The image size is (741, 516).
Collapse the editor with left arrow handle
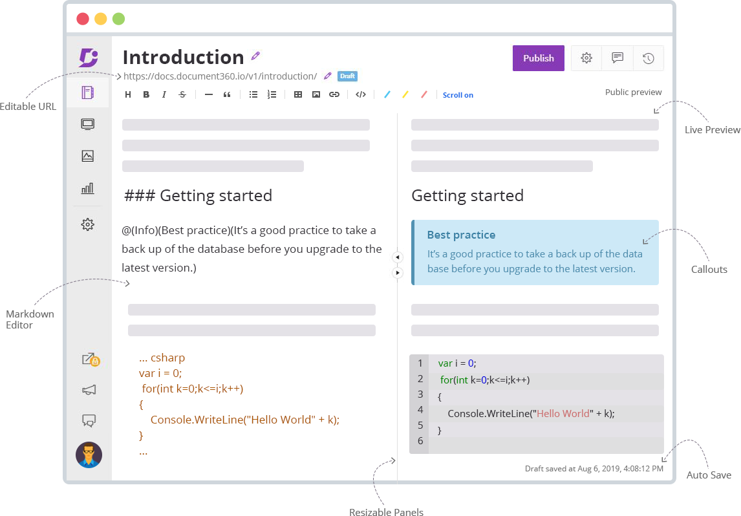pyautogui.click(x=398, y=257)
